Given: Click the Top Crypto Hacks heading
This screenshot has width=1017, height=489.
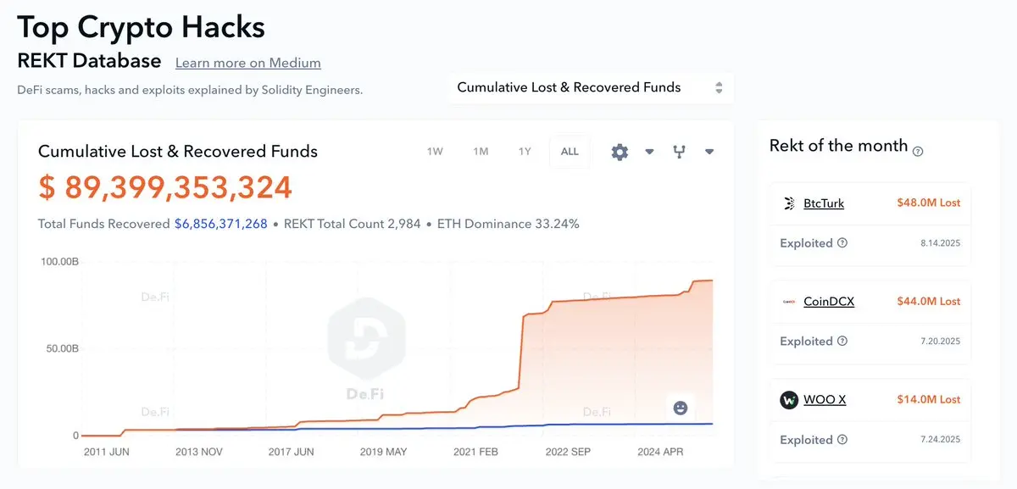Looking at the screenshot, I should (142, 27).
